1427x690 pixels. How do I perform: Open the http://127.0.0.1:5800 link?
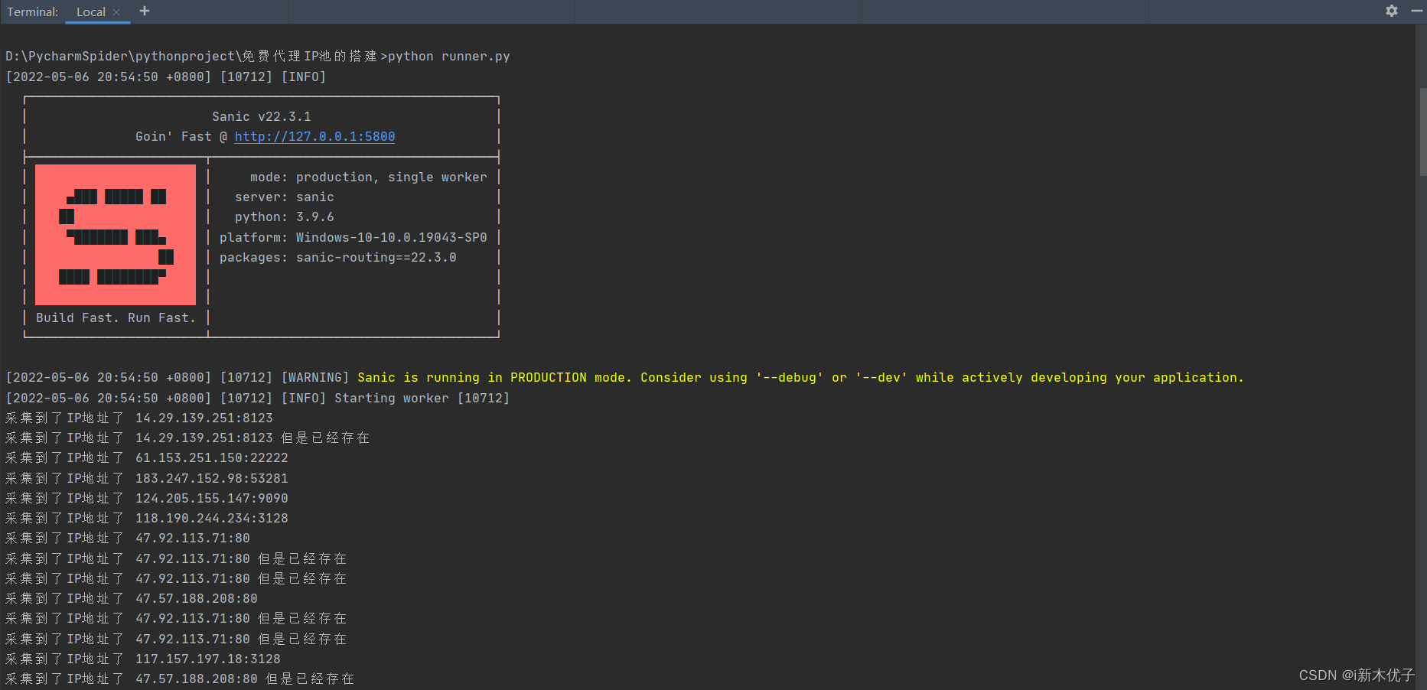(x=314, y=136)
